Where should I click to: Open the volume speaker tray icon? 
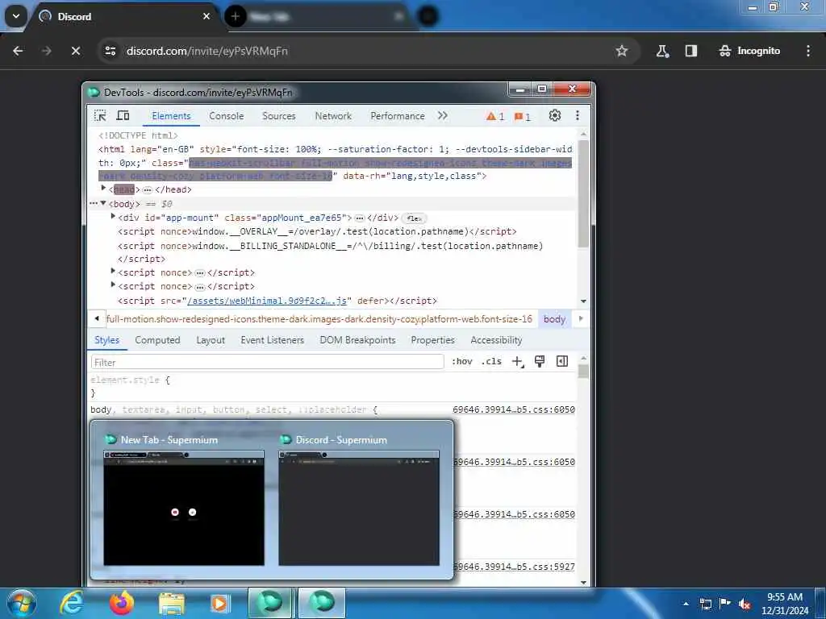745,604
